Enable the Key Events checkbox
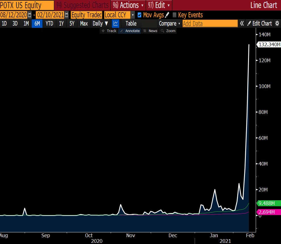 (174, 15)
